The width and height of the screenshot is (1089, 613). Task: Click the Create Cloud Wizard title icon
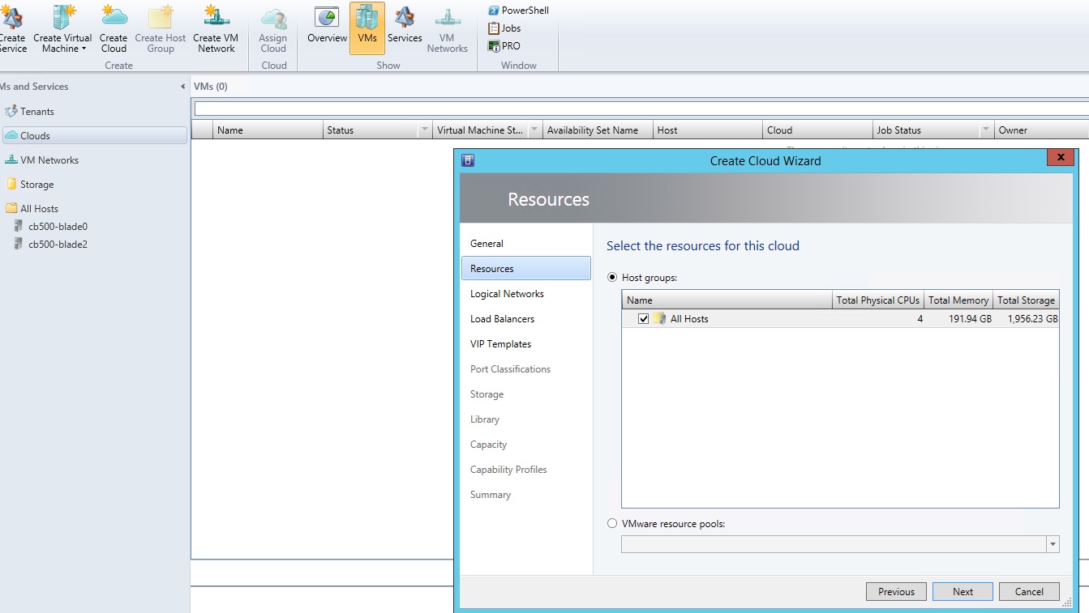click(468, 160)
